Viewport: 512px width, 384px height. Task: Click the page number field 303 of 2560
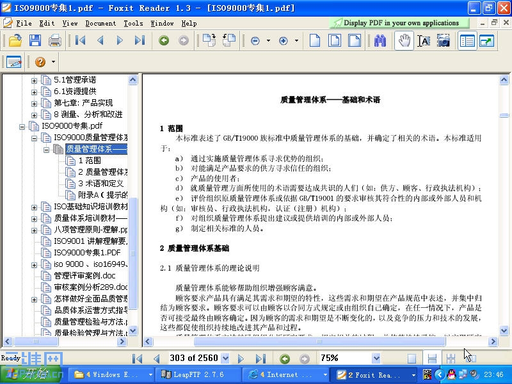pyautogui.click(x=194, y=358)
